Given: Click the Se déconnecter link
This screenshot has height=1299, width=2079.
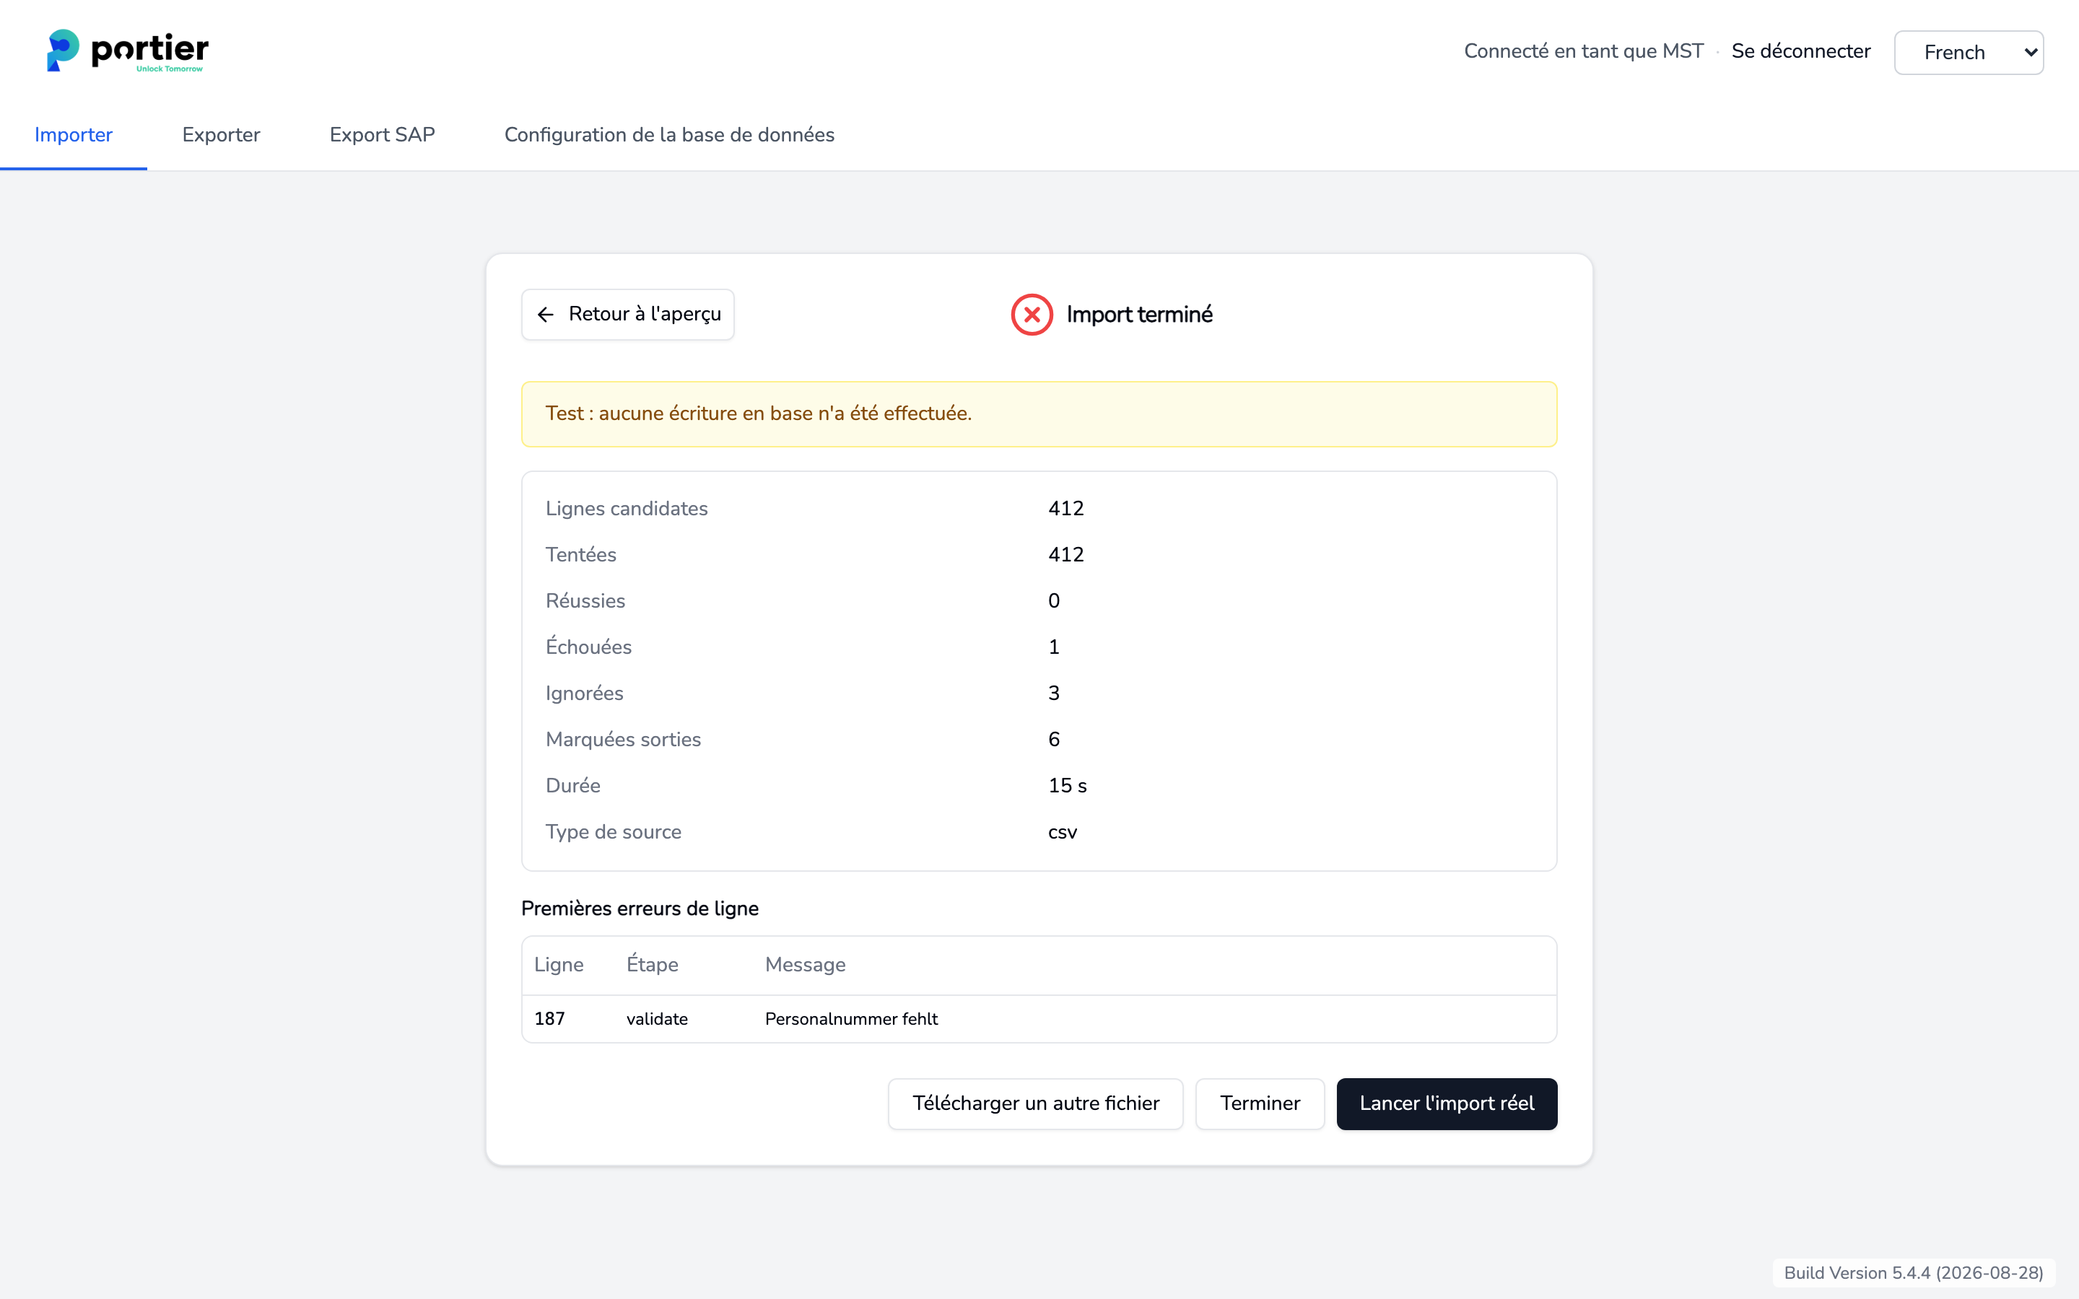Looking at the screenshot, I should (1800, 51).
